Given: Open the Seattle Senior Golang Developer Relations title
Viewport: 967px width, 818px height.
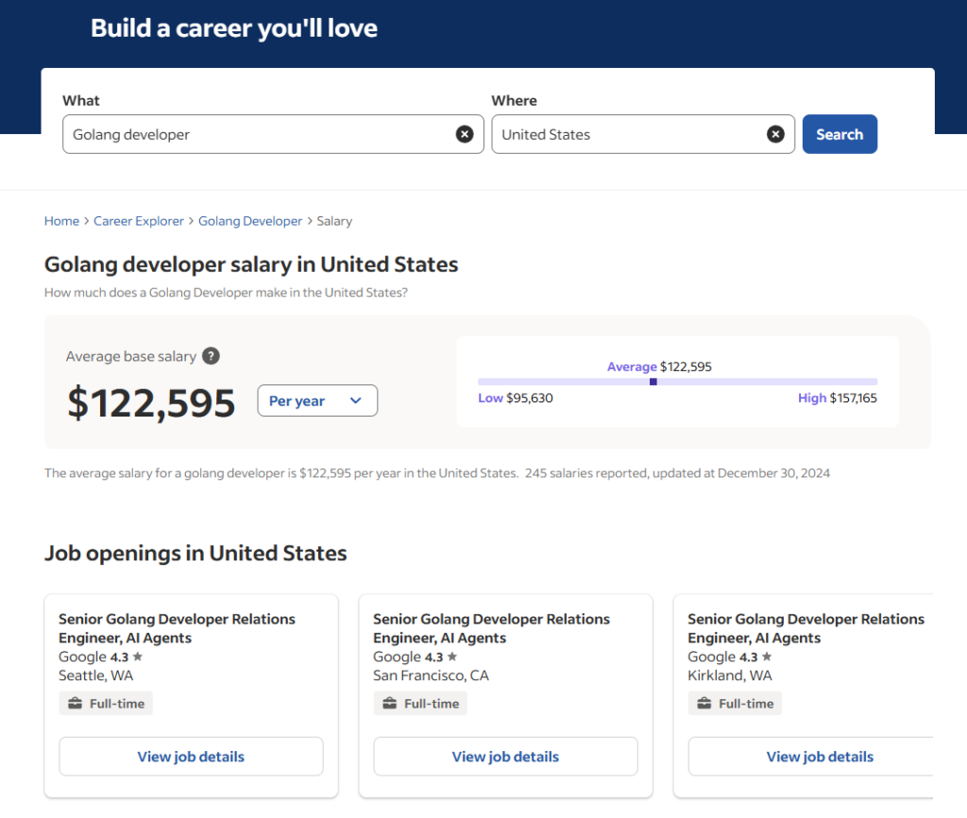Looking at the screenshot, I should [177, 628].
